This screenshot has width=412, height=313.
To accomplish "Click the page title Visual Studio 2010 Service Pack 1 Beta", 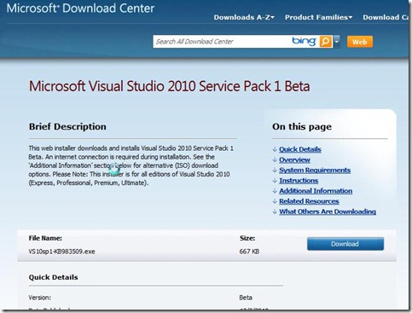I will 169,86.
